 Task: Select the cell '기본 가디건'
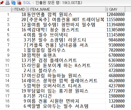pos(66,96)
